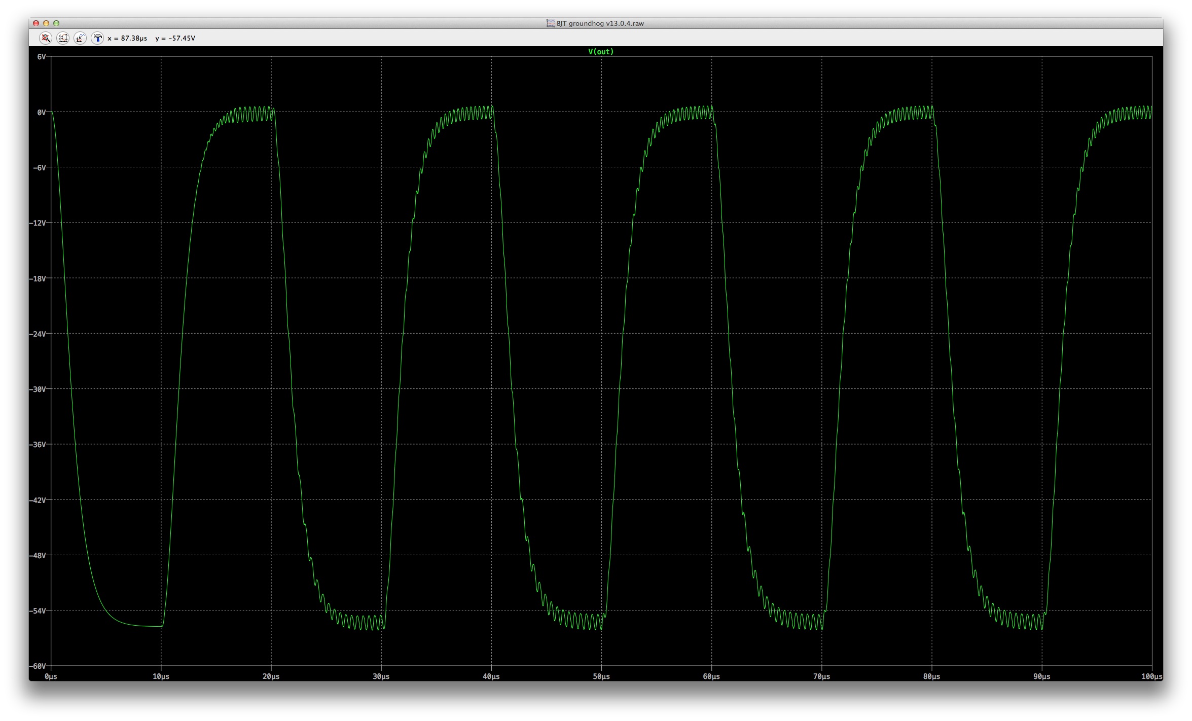Click the -30V vertical axis label
This screenshot has width=1192, height=721.
click(x=38, y=389)
